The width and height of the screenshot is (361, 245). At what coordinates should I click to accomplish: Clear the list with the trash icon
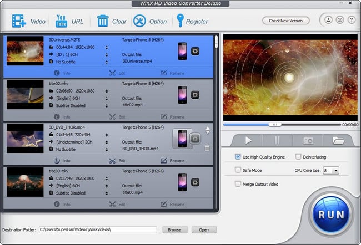(103, 21)
